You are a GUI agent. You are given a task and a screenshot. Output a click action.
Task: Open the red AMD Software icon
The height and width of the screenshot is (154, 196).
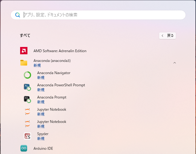pyautogui.click(x=24, y=51)
